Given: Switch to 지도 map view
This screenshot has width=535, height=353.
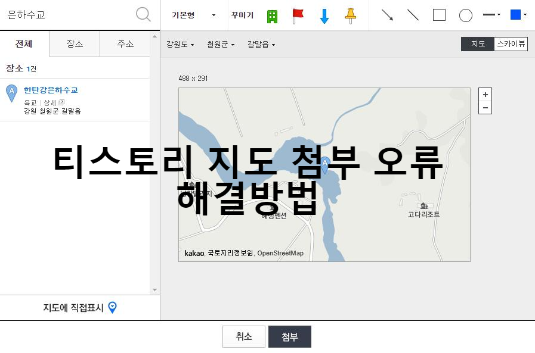Looking at the screenshot, I should click(477, 44).
